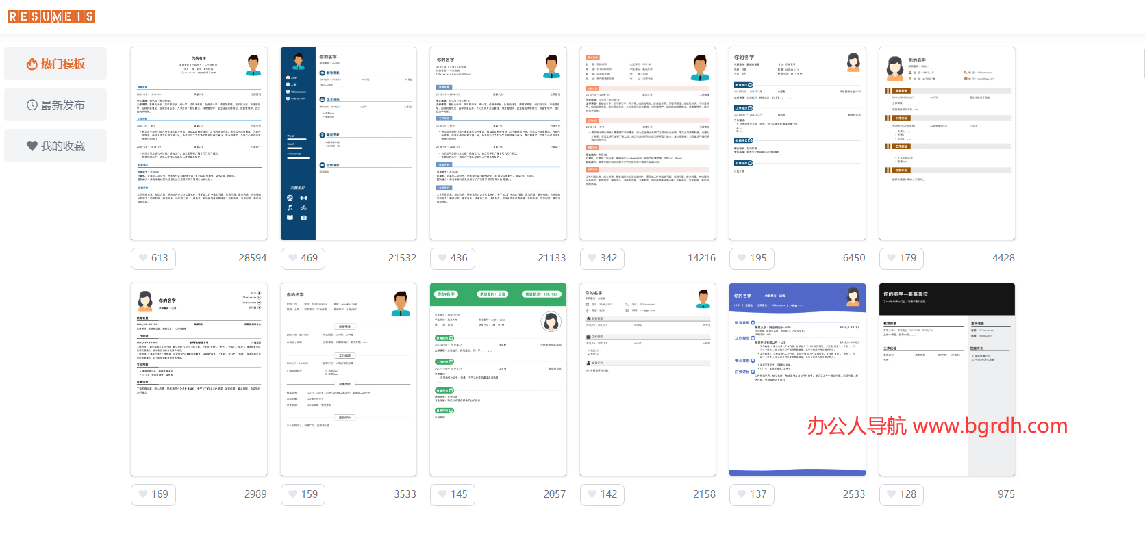Switch to the 最新发布 tab

pyautogui.click(x=55, y=105)
